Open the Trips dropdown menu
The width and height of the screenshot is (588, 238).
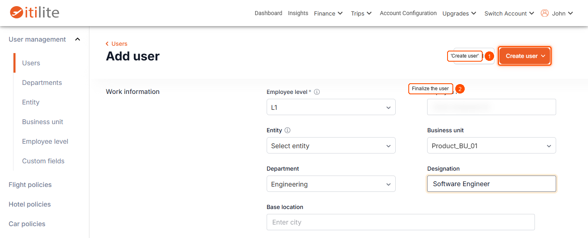point(361,13)
